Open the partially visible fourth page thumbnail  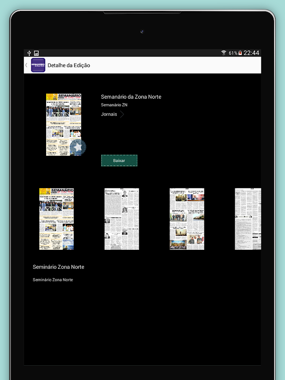click(x=248, y=219)
